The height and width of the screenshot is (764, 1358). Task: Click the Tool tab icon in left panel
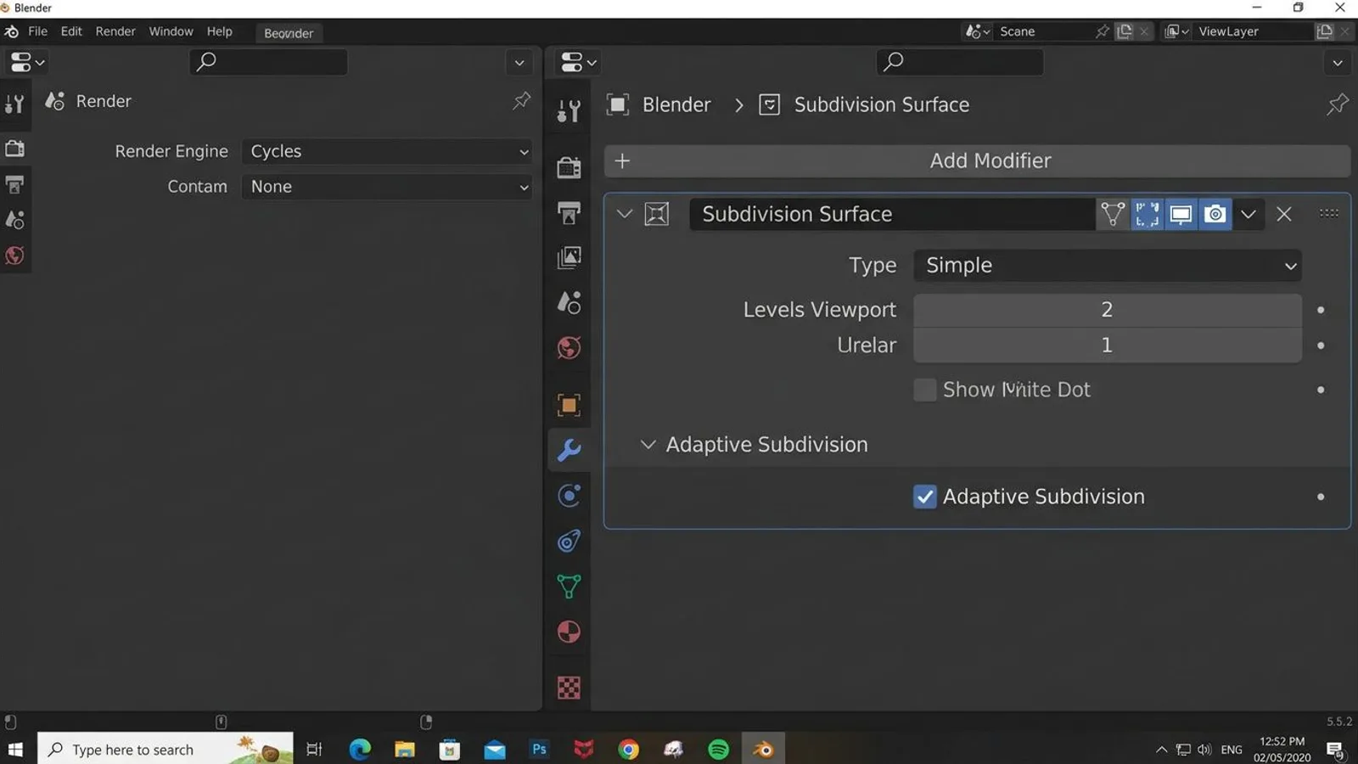pos(15,104)
